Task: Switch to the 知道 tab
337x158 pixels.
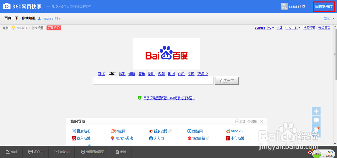Action: [132, 74]
